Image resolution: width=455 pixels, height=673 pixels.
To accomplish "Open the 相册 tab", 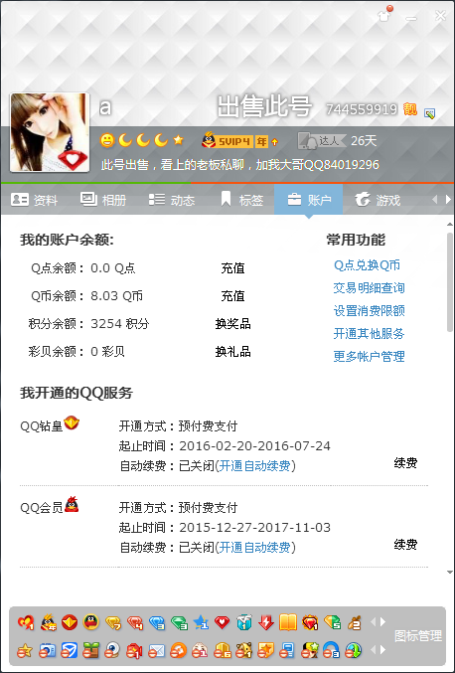I will pyautogui.click(x=103, y=200).
